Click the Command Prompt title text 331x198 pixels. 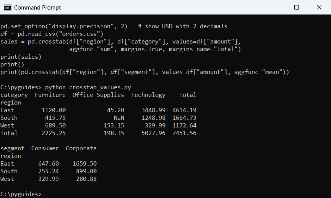tap(37, 8)
